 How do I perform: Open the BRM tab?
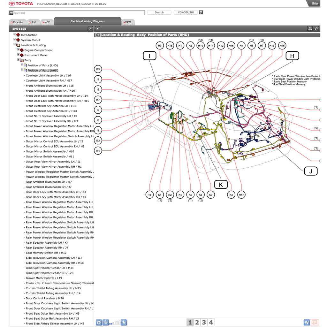pyautogui.click(x=128, y=22)
